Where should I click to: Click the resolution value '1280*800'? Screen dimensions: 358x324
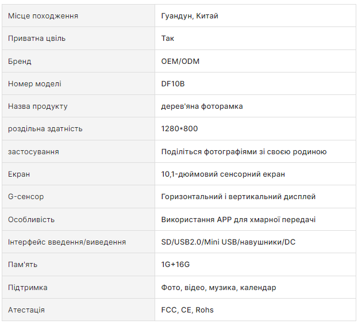click(x=179, y=129)
